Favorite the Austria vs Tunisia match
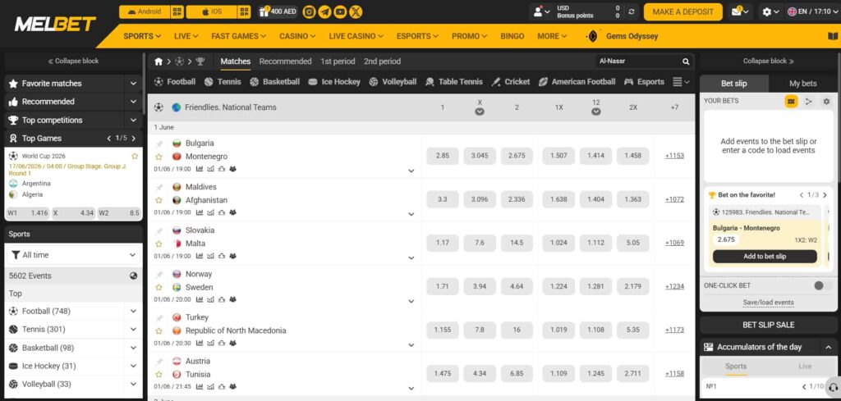 click(159, 375)
